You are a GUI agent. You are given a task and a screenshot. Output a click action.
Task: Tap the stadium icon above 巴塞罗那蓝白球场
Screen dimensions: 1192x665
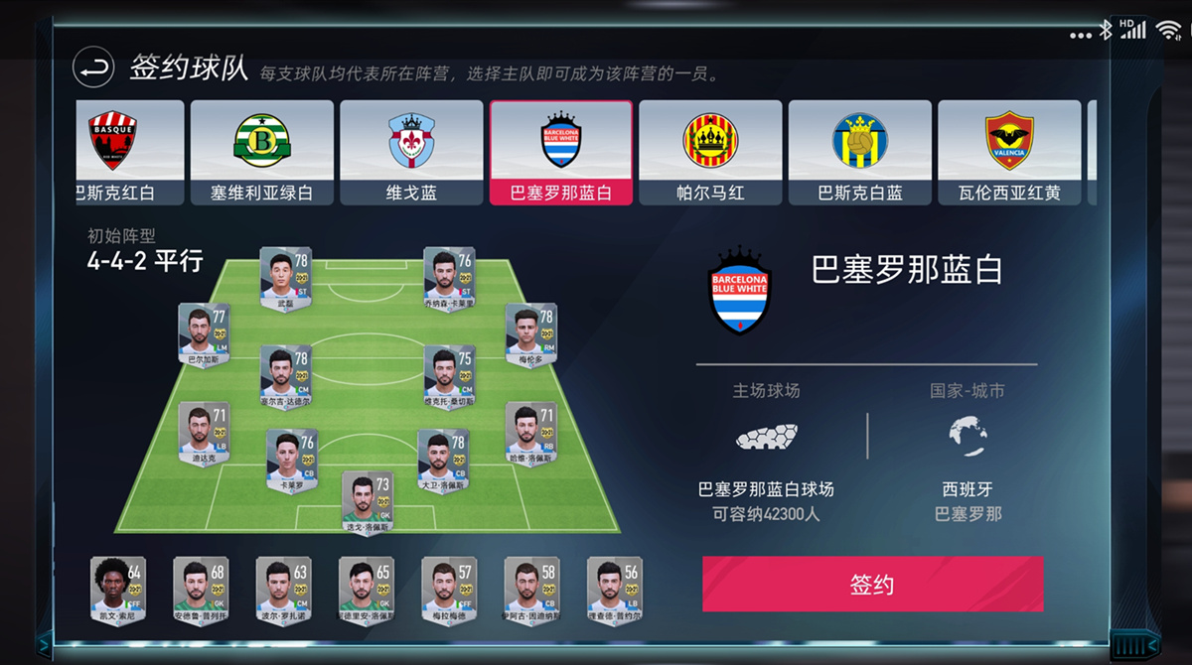click(x=766, y=437)
